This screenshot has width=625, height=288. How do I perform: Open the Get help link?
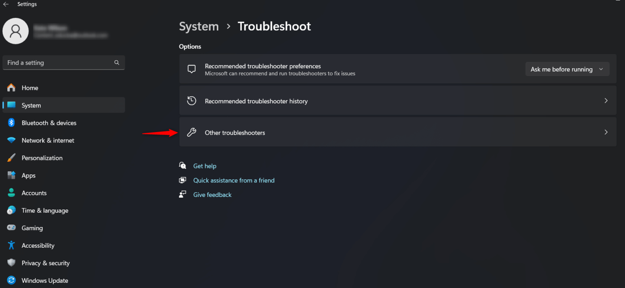(205, 166)
